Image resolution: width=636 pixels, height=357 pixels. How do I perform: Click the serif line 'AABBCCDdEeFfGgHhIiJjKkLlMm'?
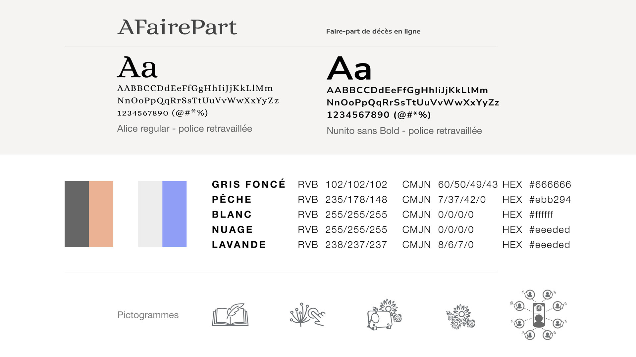(195, 88)
